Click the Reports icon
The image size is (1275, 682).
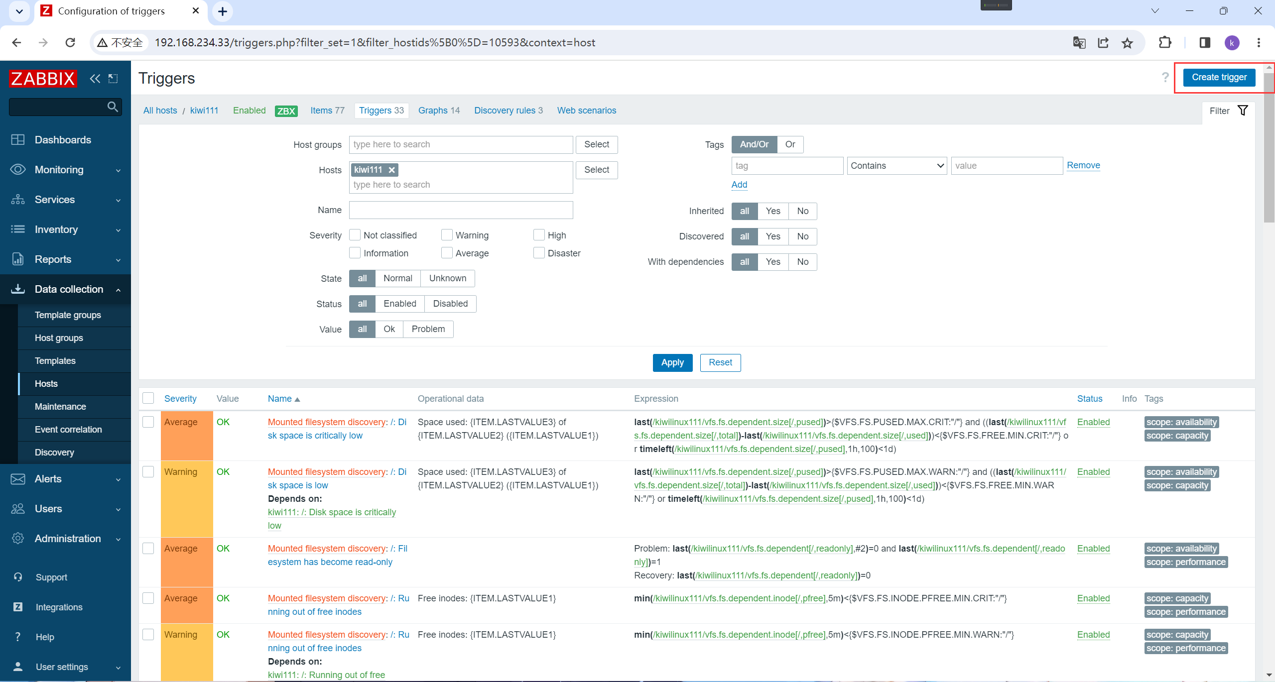18,259
